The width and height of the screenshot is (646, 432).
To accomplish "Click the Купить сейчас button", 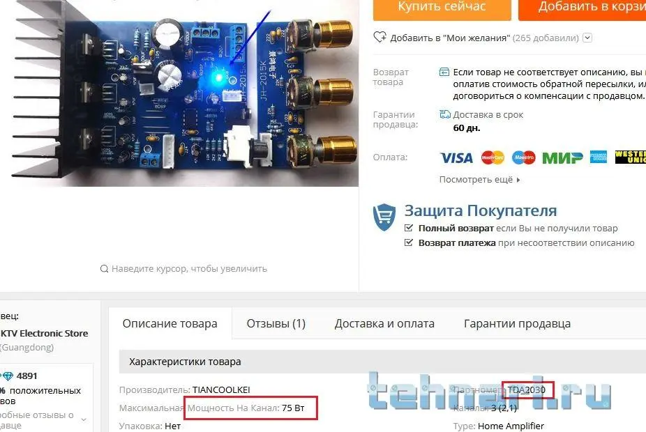I will pos(442,8).
